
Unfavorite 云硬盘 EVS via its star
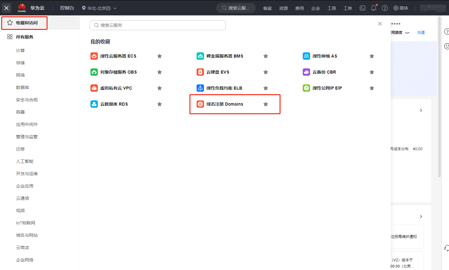[266, 72]
